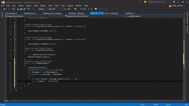Image resolution: width=189 pixels, height=106 pixels.
Task: Collapse the bunifuPictureBox2_Click method
Action: pyautogui.click(x=16, y=39)
